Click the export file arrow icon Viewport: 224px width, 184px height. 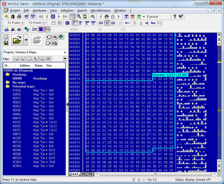(48, 43)
